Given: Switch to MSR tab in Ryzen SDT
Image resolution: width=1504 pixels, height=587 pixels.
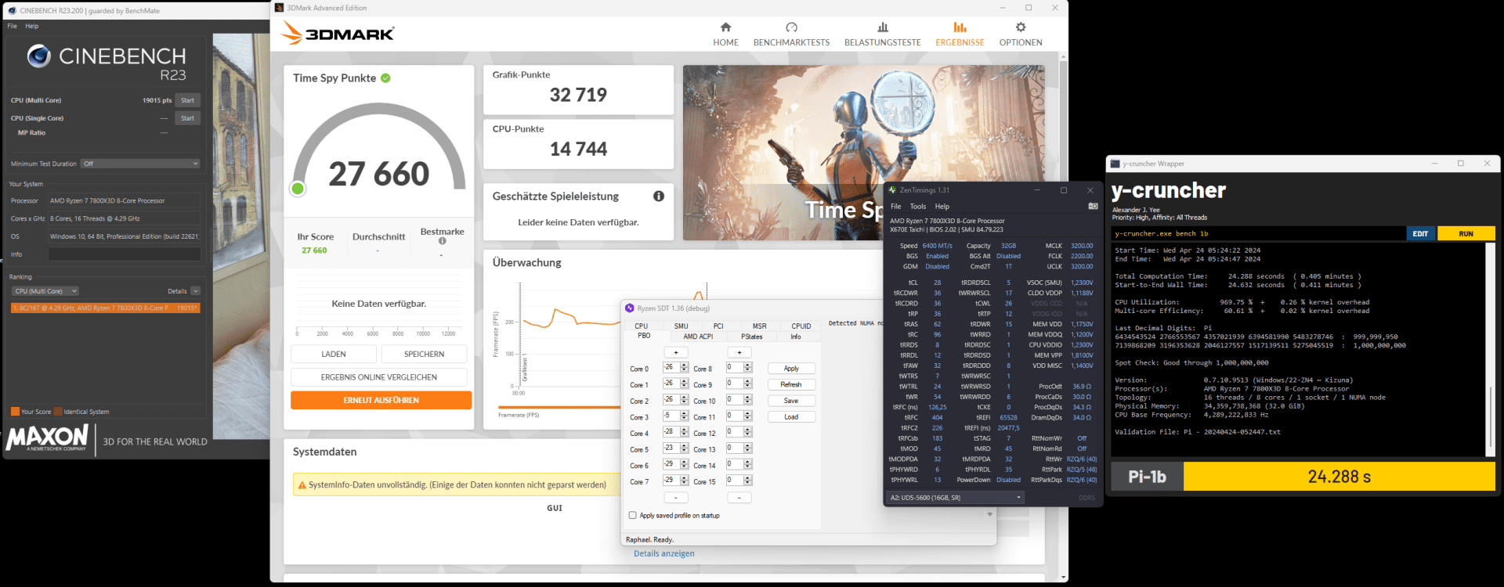Looking at the screenshot, I should click(x=760, y=326).
